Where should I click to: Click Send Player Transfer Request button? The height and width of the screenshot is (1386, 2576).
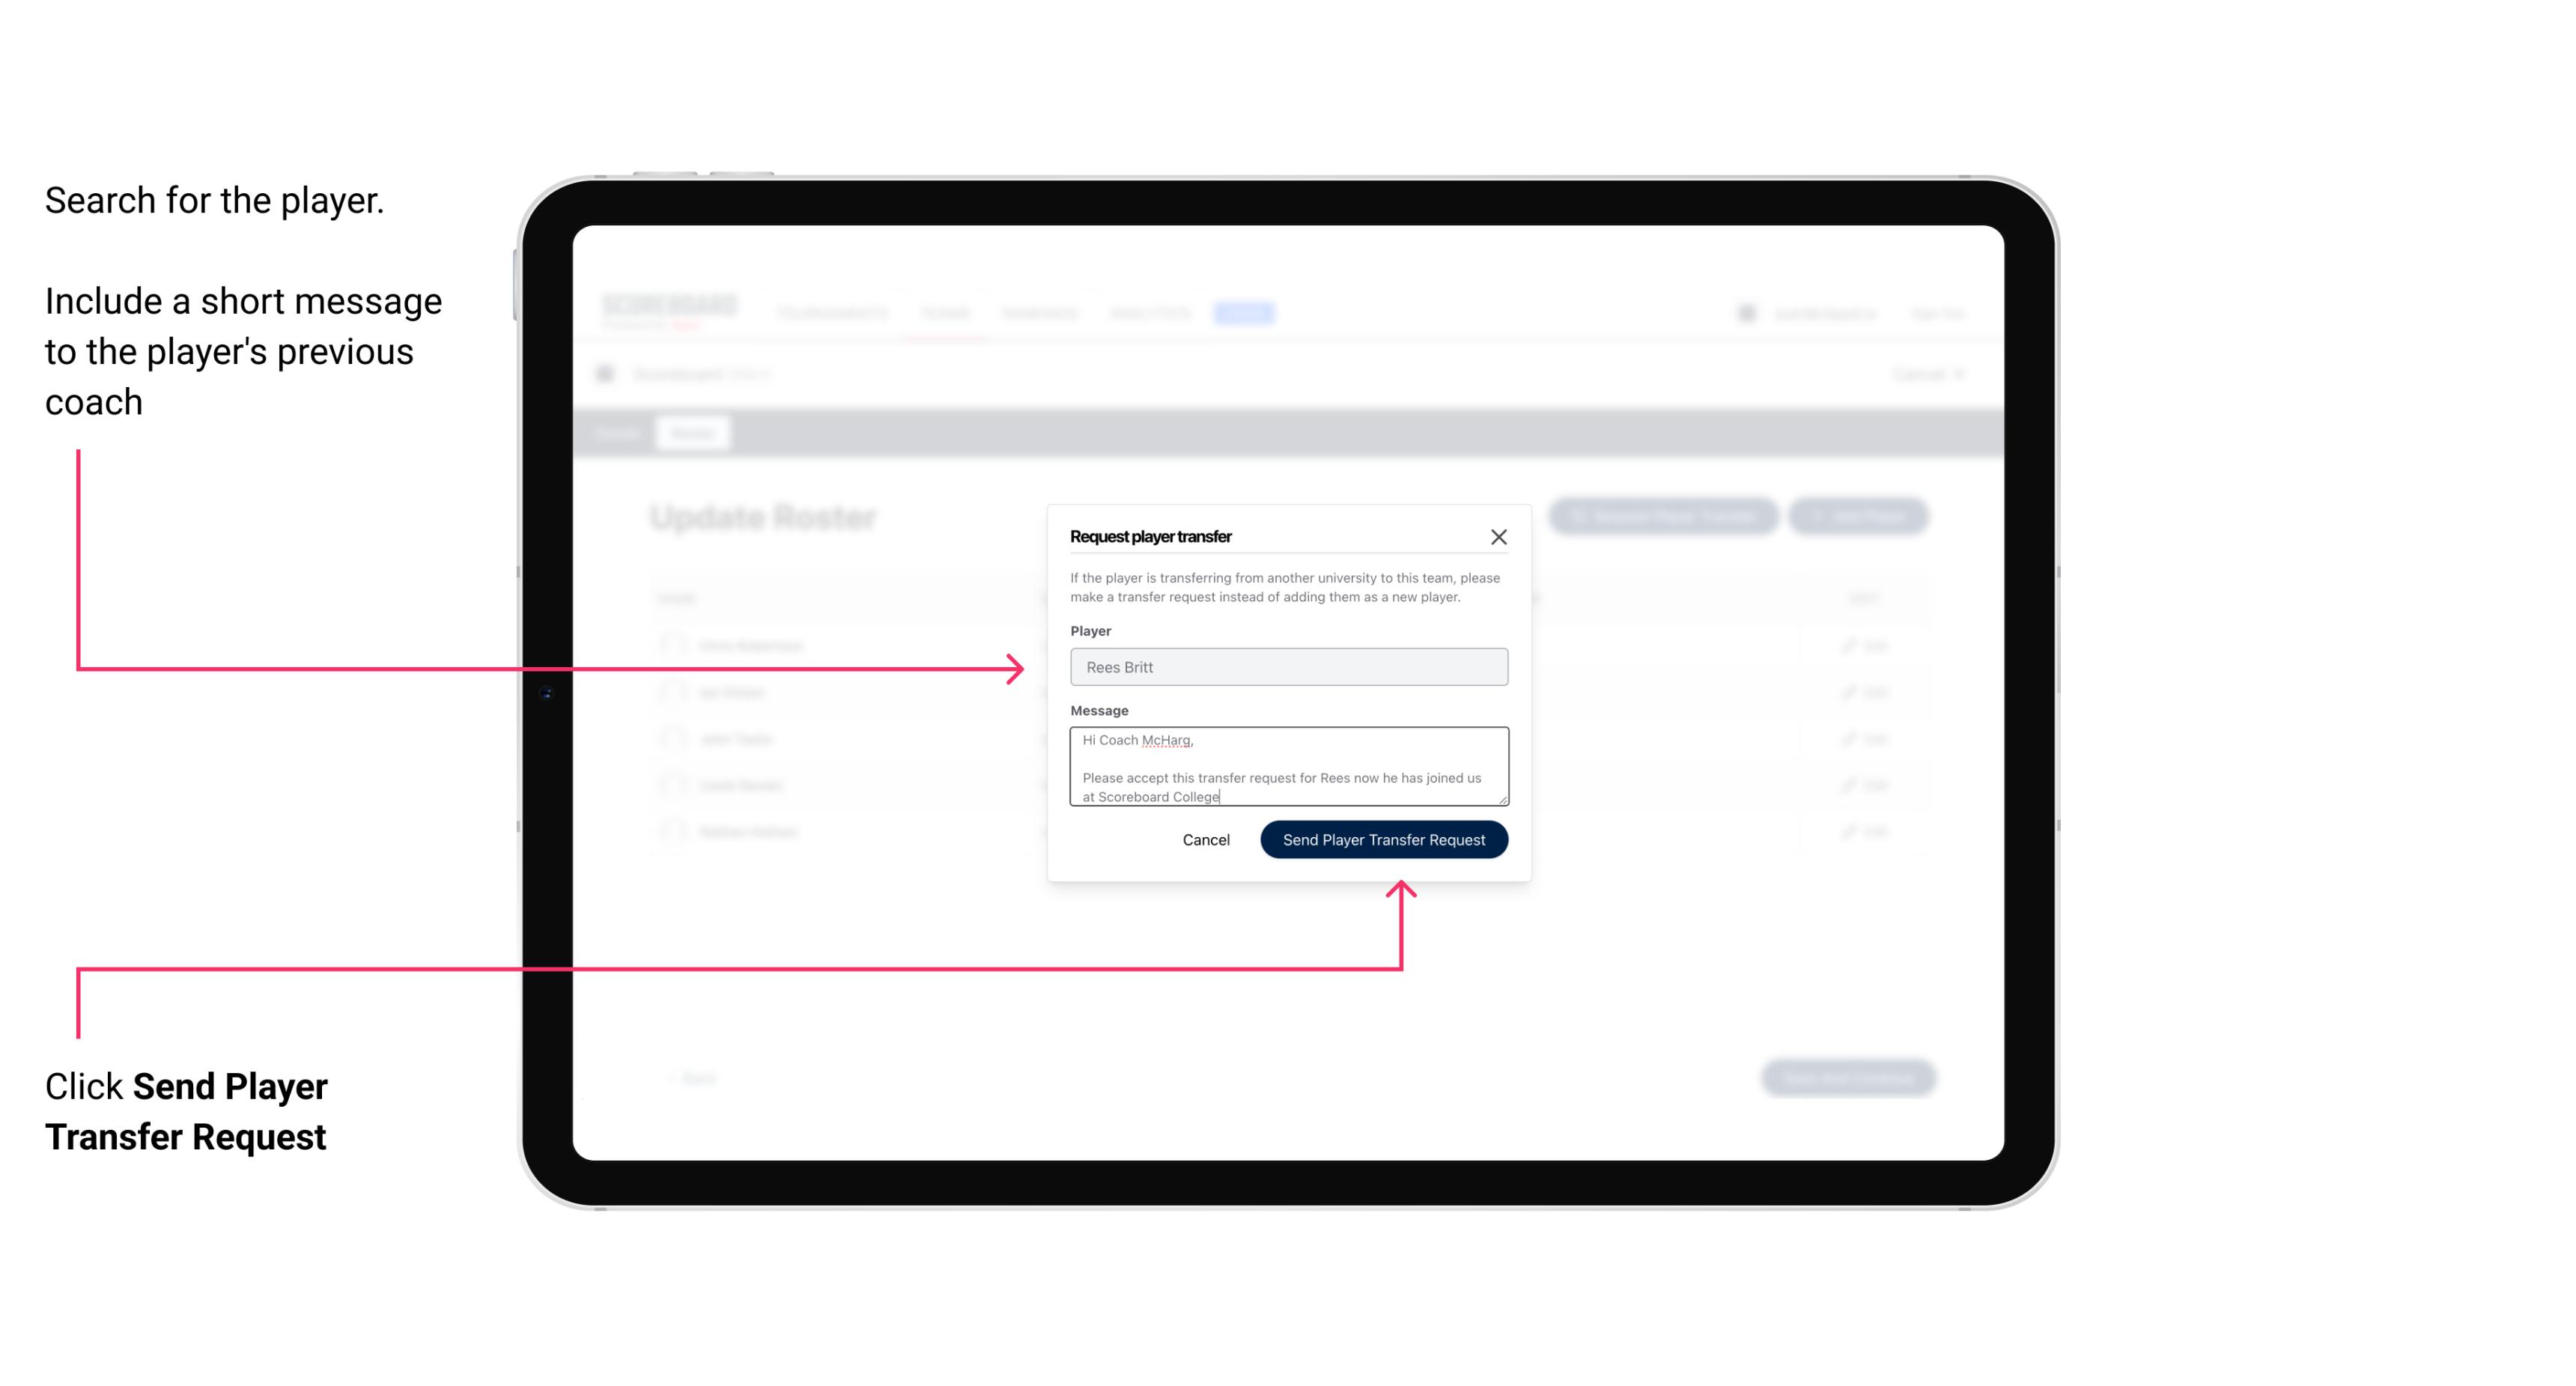1383,838
